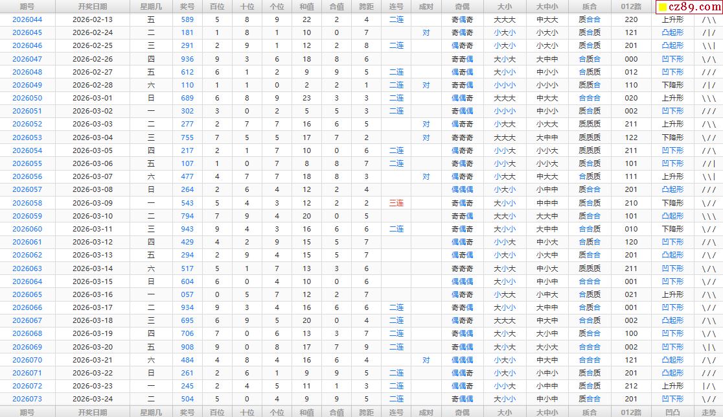The image size is (723, 417).
Task: Click 凸起形 cell in issue 2026045 row
Action: (672, 32)
